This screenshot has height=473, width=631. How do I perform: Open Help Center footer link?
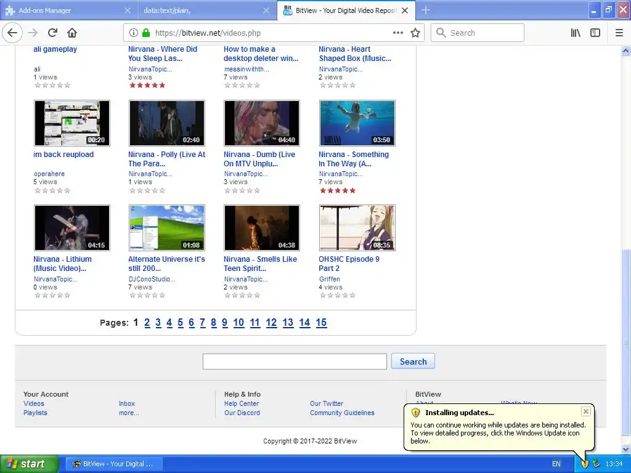click(242, 403)
